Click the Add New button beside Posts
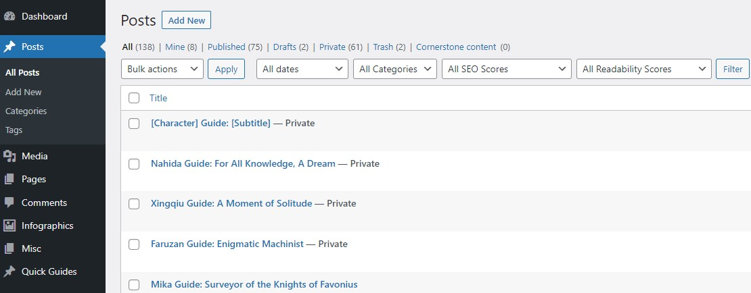Image resolution: width=751 pixels, height=293 pixels. click(x=186, y=20)
